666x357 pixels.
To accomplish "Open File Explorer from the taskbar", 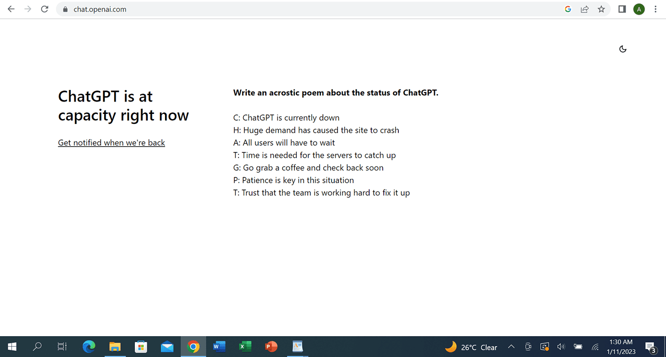I will 115,347.
